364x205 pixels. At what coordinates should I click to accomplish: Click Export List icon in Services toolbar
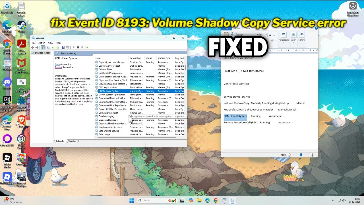point(57,48)
